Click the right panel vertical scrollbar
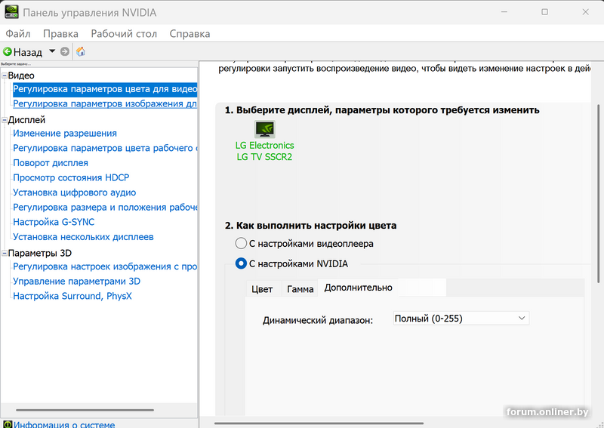604x428 pixels. [598, 192]
